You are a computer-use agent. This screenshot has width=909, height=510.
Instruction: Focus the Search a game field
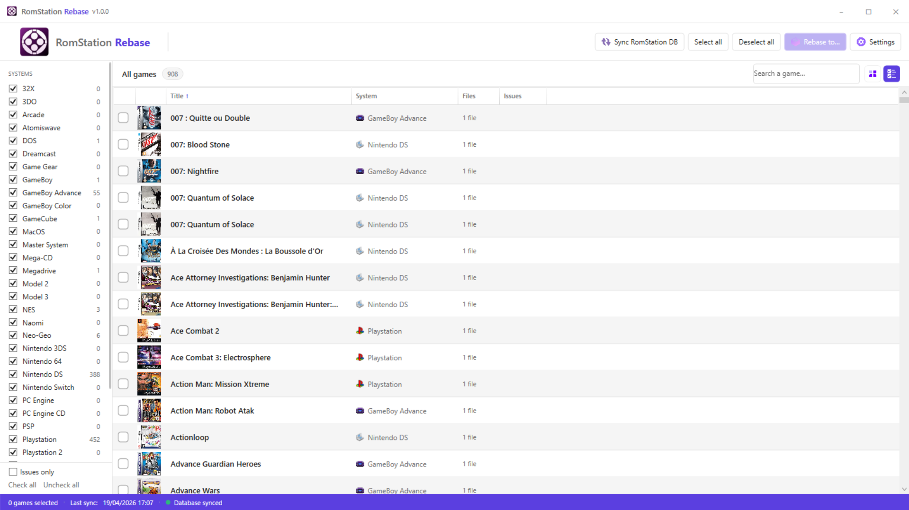tap(805, 74)
